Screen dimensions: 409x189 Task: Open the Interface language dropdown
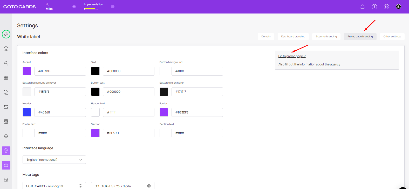point(54,160)
